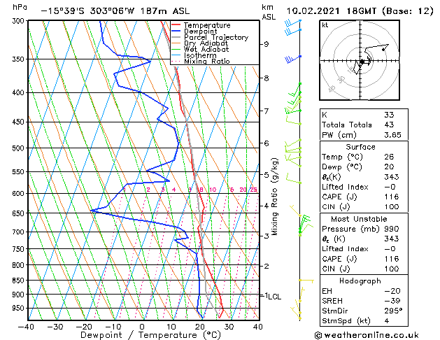The image size is (440, 340).
Task: Click the Dewpoint / Temperature (°C) axis title
Action: point(151,335)
